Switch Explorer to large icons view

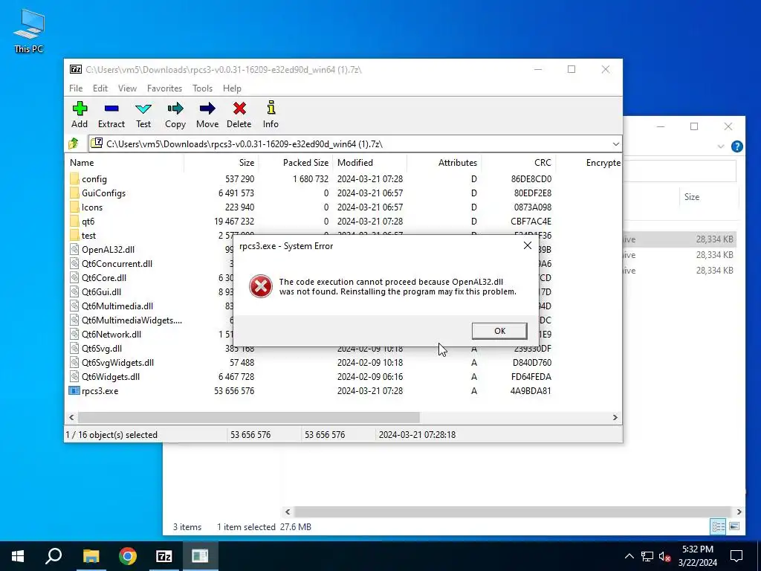pyautogui.click(x=734, y=527)
